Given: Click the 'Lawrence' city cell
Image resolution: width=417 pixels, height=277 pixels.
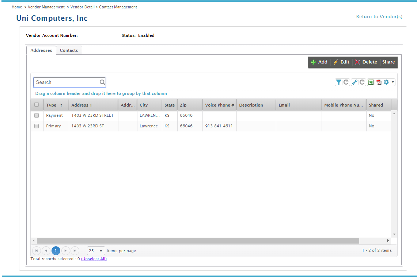Looking at the screenshot, I should point(149,126).
